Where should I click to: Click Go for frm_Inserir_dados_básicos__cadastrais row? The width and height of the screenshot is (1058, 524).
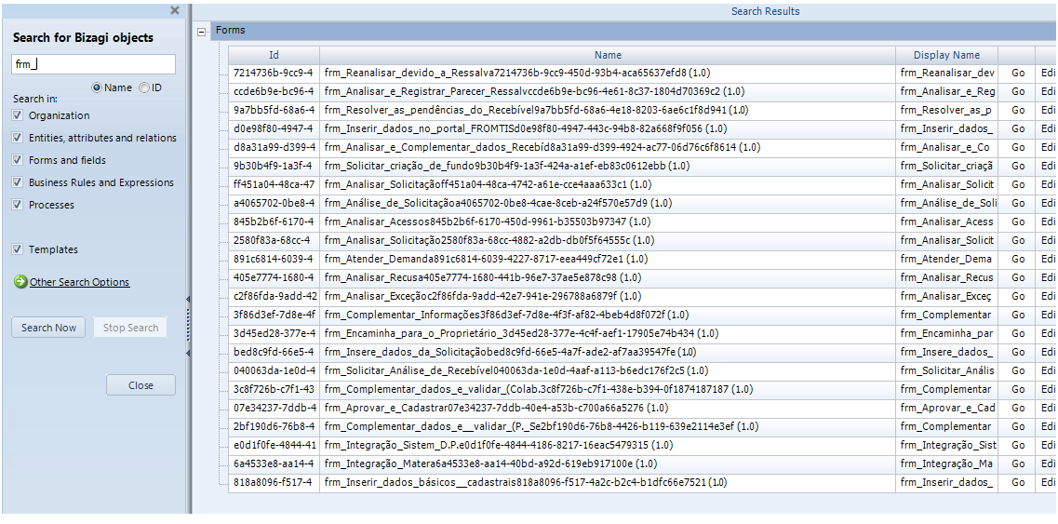click(x=1017, y=483)
